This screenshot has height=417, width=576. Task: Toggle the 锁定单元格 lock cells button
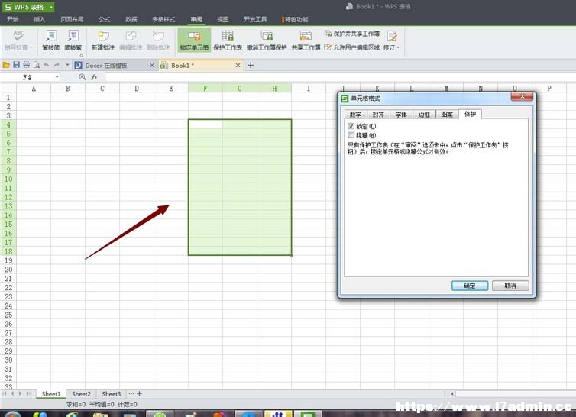coord(194,40)
